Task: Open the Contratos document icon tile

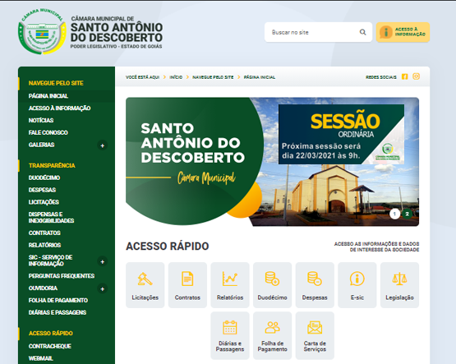Action: point(187,285)
